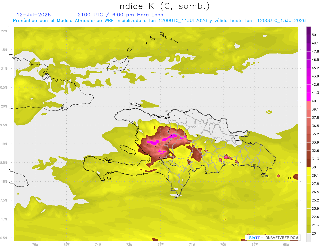This screenshot has width=321, height=248.
Task: Click the color scale value 26.5
Action: click(x=315, y=192)
